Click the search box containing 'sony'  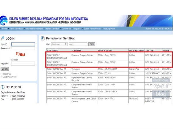tap(78, 44)
